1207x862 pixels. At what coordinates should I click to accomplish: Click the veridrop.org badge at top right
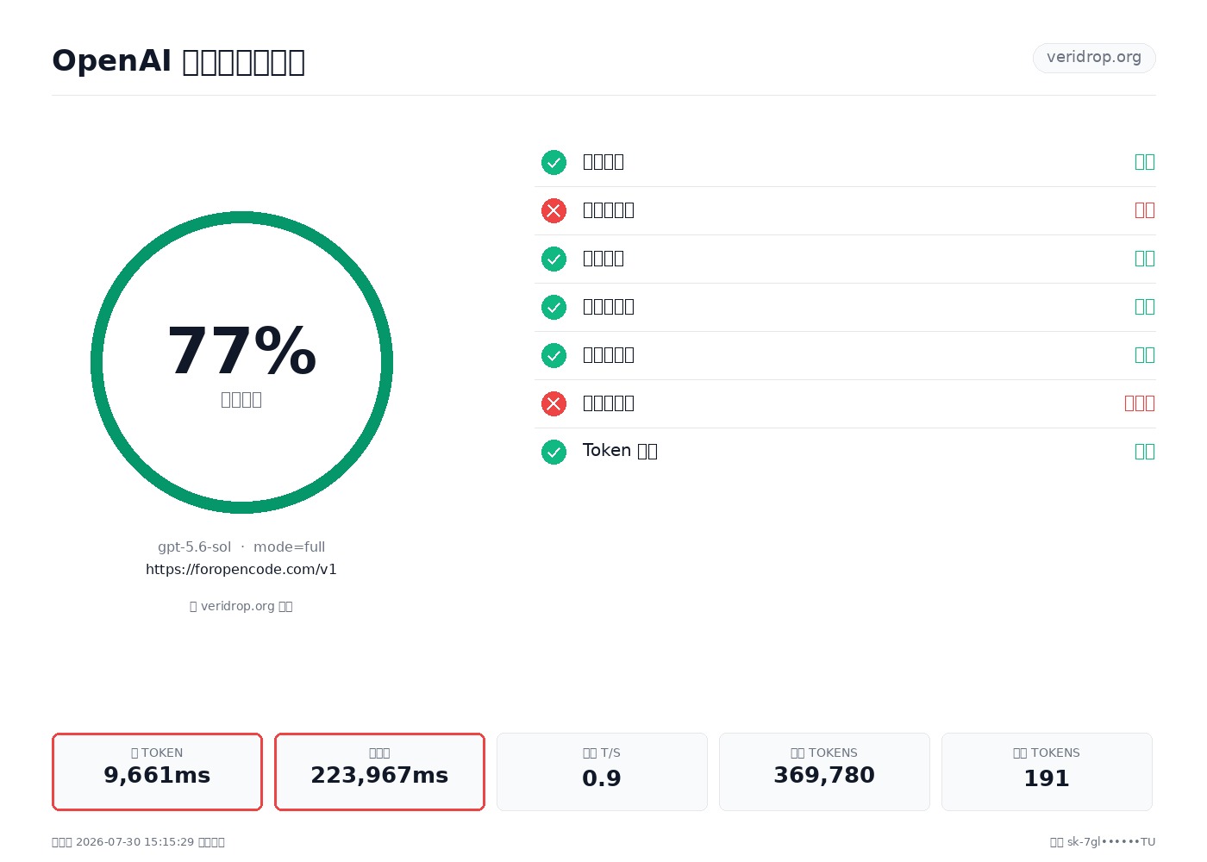(x=1094, y=58)
